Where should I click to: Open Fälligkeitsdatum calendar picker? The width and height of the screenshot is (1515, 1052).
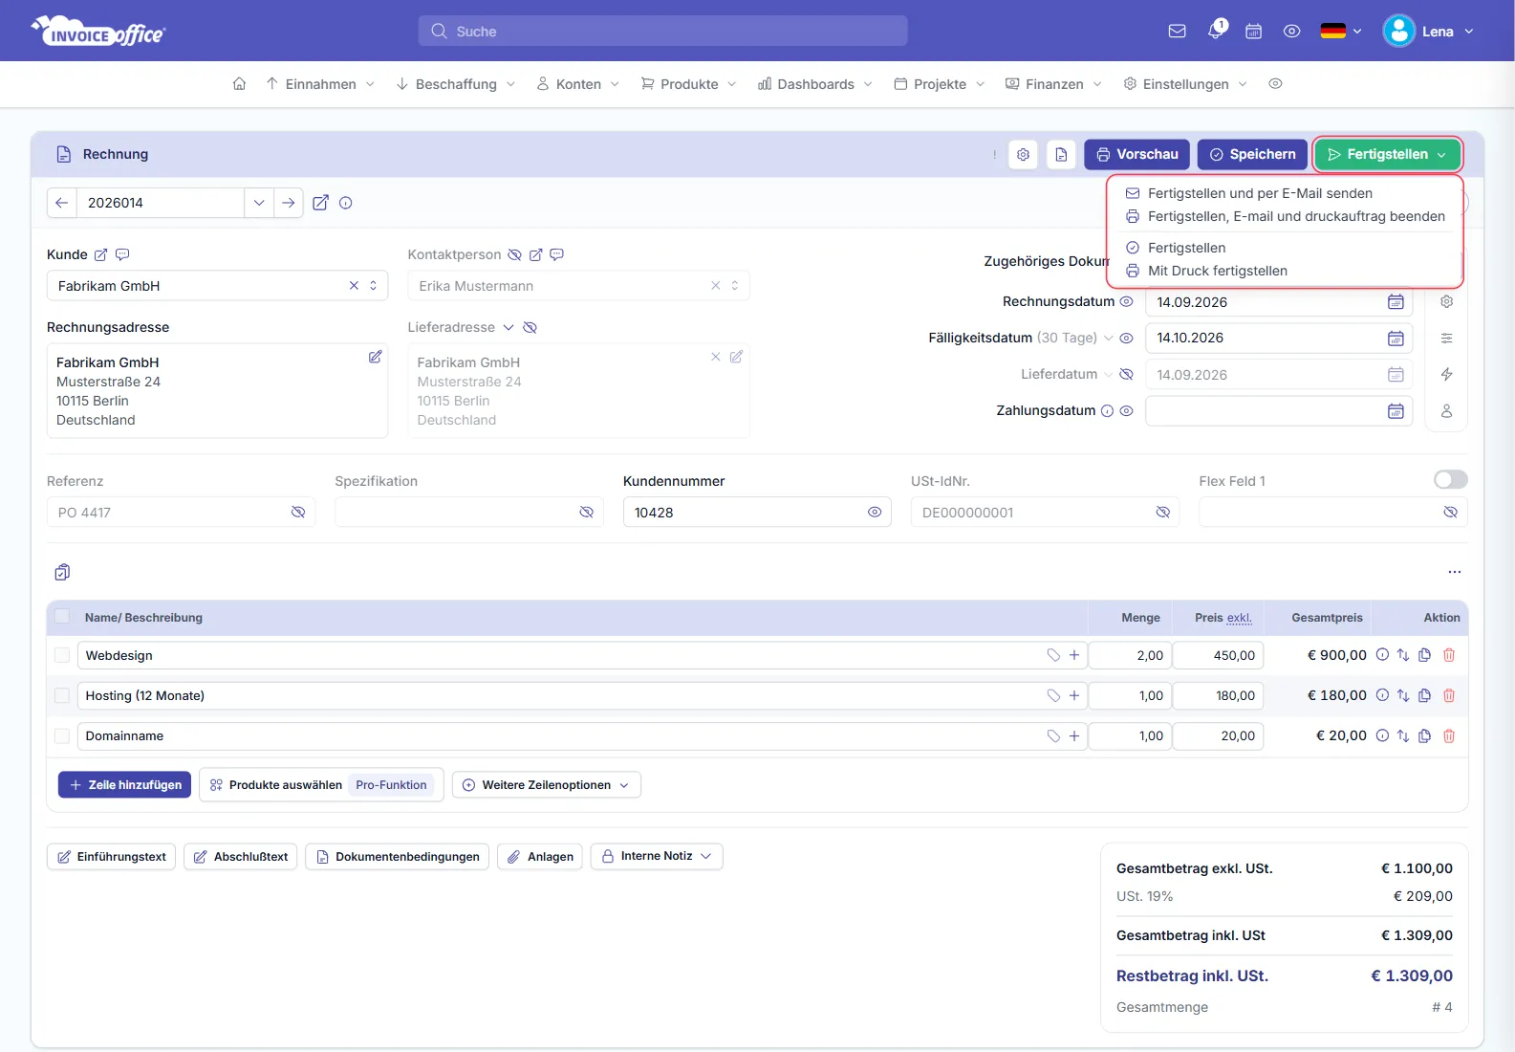1396,338
